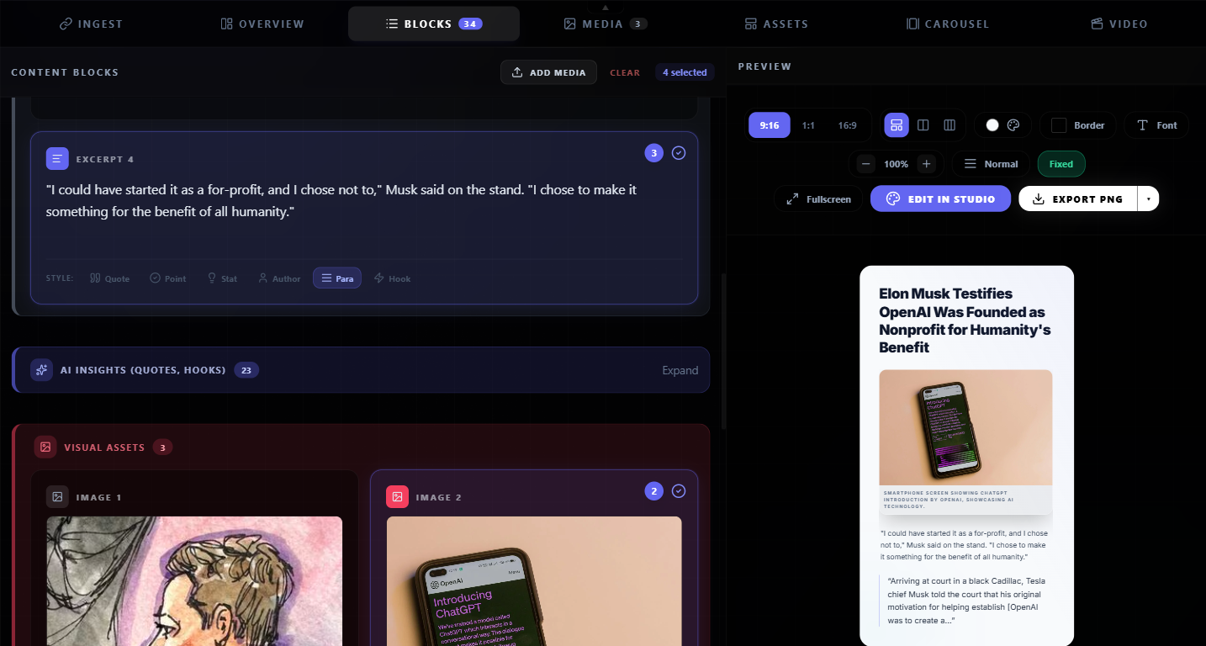Click the Blocks tab list icon
The image size is (1206, 646).
coord(392,24)
